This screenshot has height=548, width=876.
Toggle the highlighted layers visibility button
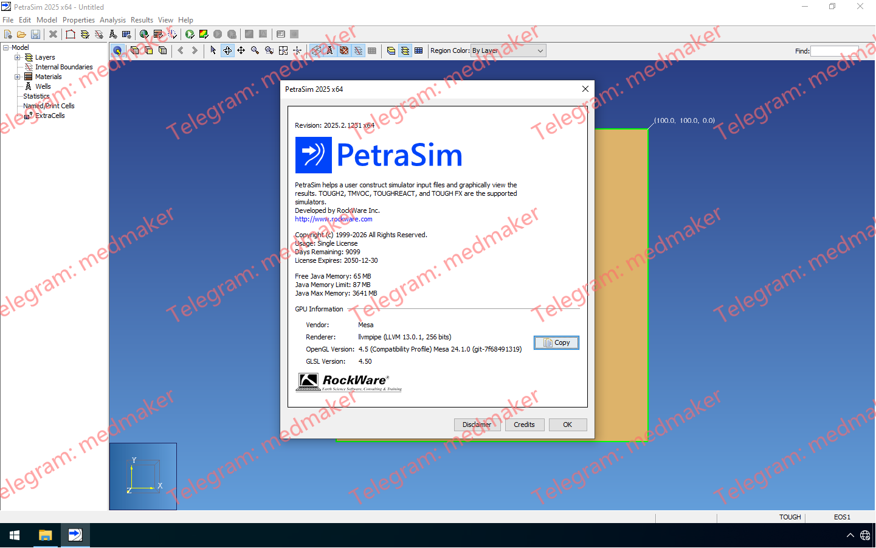[405, 50]
